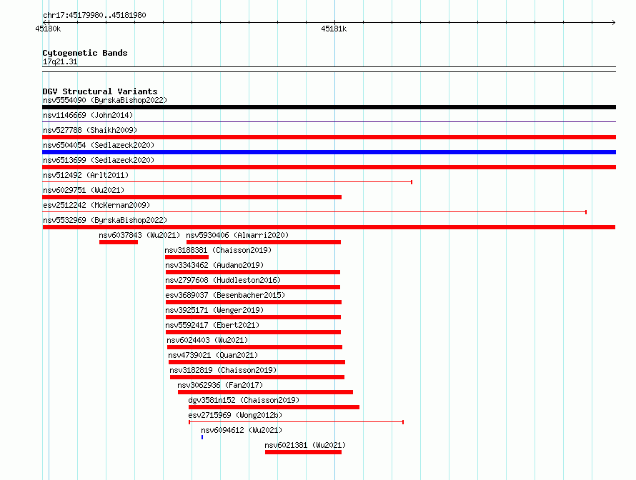Screen dimensions: 636x480
Task: Select the red esv3689037 variant bar
Action: (254, 302)
